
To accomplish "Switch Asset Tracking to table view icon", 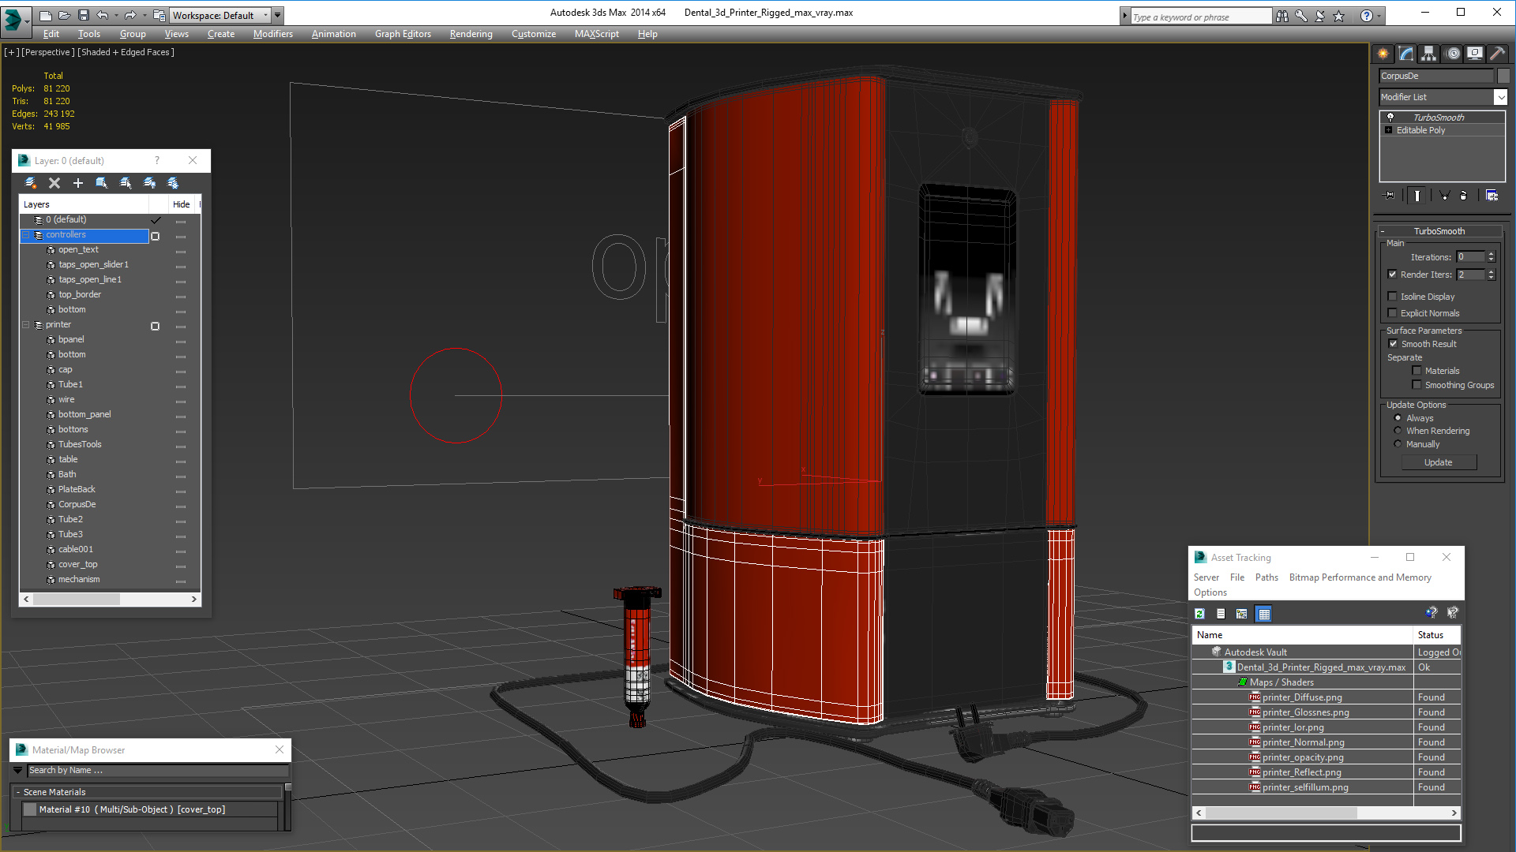I will coord(1264,614).
